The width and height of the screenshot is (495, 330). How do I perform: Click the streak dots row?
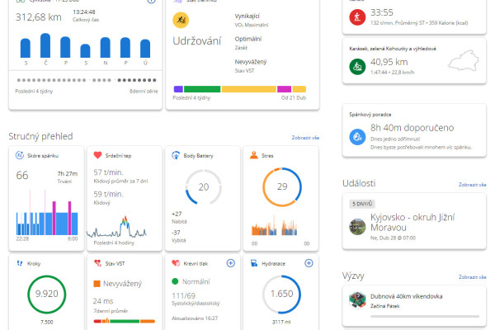[x=86, y=80]
